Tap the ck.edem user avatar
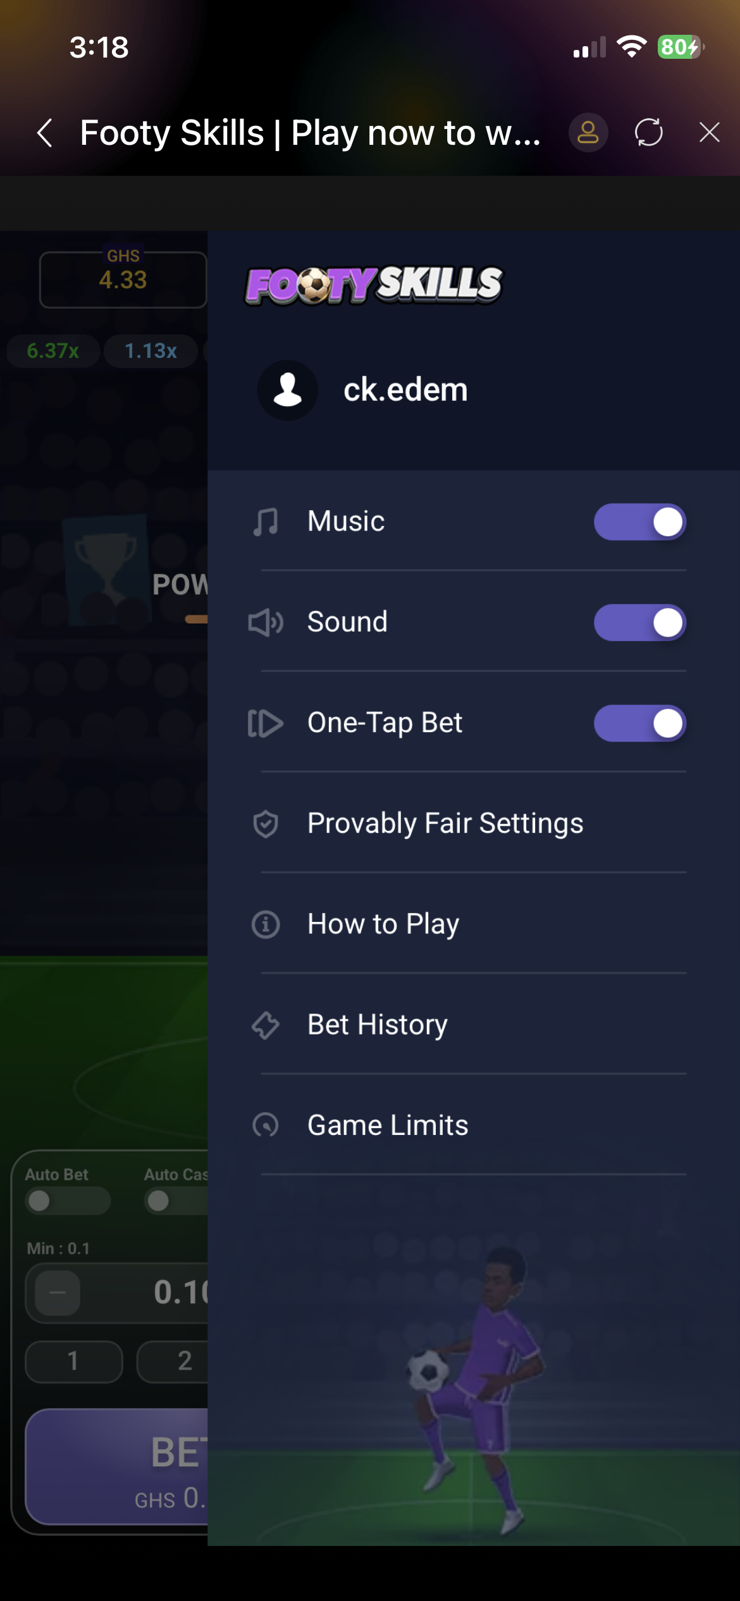Image resolution: width=740 pixels, height=1601 pixels. point(288,390)
